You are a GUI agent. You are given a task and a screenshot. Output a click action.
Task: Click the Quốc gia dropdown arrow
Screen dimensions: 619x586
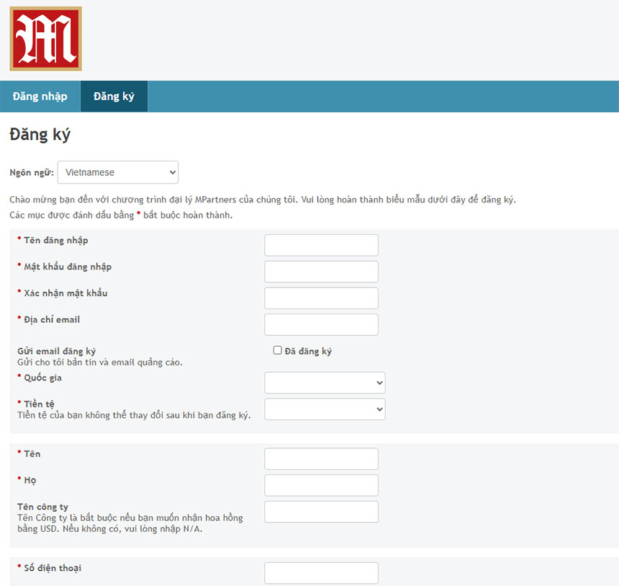[x=379, y=383]
